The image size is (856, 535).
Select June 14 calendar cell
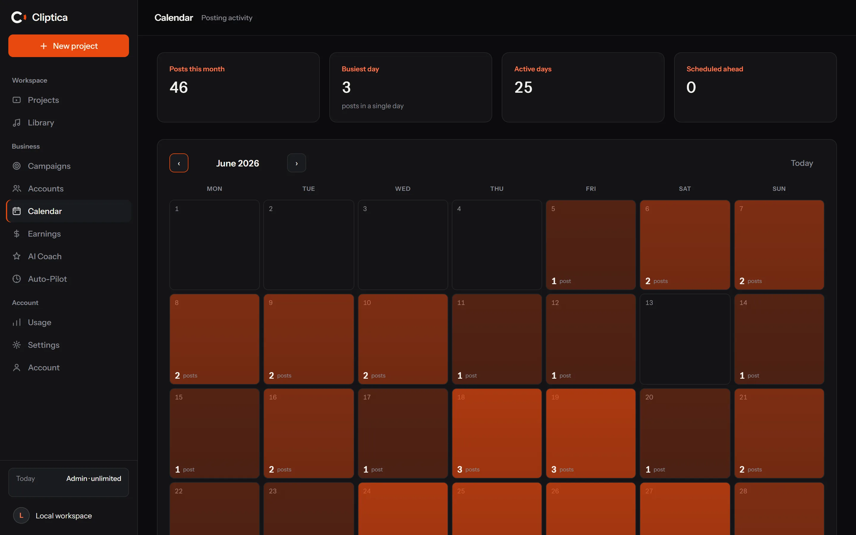point(779,339)
